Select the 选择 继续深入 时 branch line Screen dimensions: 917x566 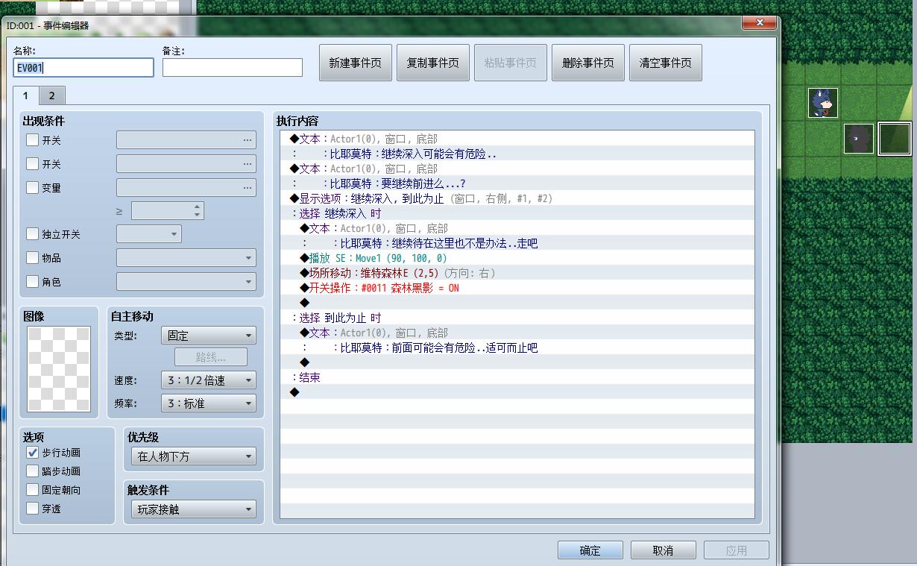click(517, 213)
